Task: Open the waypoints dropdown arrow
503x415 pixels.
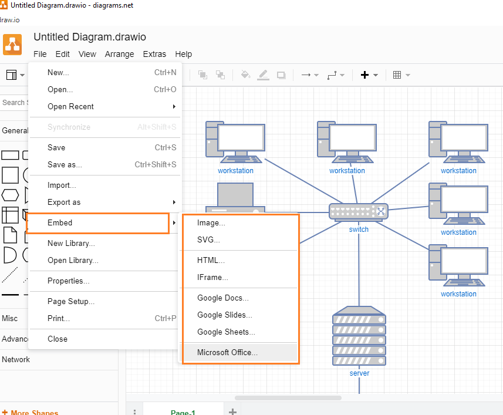Action: 342,75
